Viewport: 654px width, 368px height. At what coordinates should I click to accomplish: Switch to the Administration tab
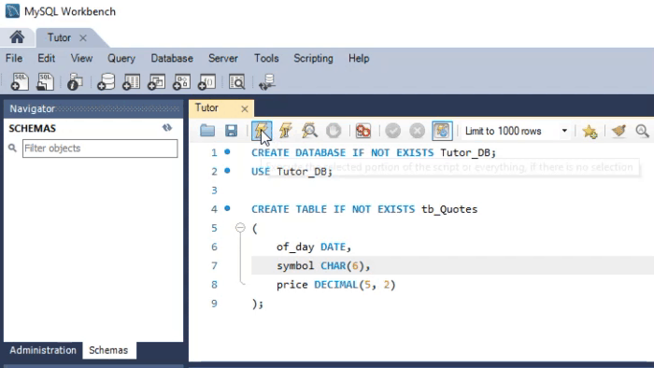tap(43, 350)
